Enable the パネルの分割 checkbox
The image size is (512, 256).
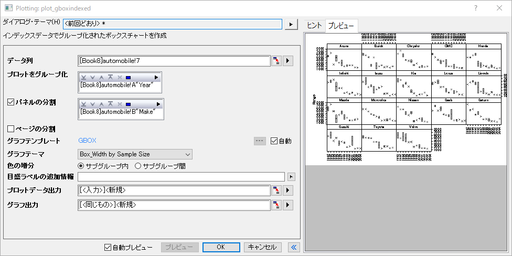[10, 102]
